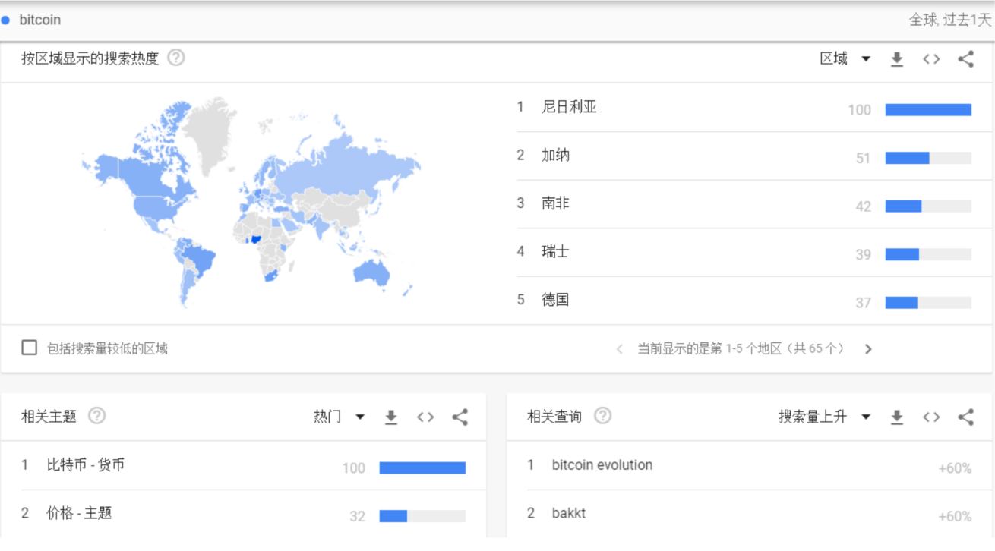Click the 当前显示的是第 1-5 个地区 pagination text

pos(741,349)
